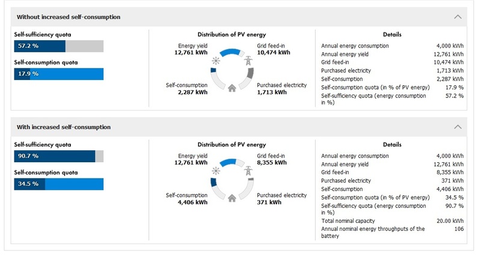The width and height of the screenshot is (481, 256).
Task: Collapse the Without increased self-consumption section chevron
Action: (x=458, y=17)
